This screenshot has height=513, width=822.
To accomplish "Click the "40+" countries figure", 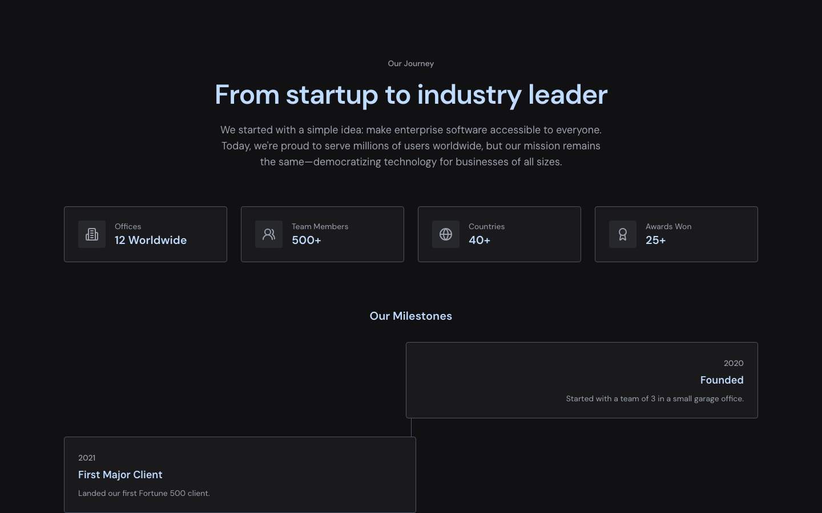I will [x=479, y=241].
